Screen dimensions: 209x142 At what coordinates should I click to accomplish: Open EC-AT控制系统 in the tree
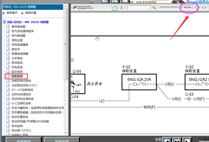pyautogui.click(x=22, y=90)
